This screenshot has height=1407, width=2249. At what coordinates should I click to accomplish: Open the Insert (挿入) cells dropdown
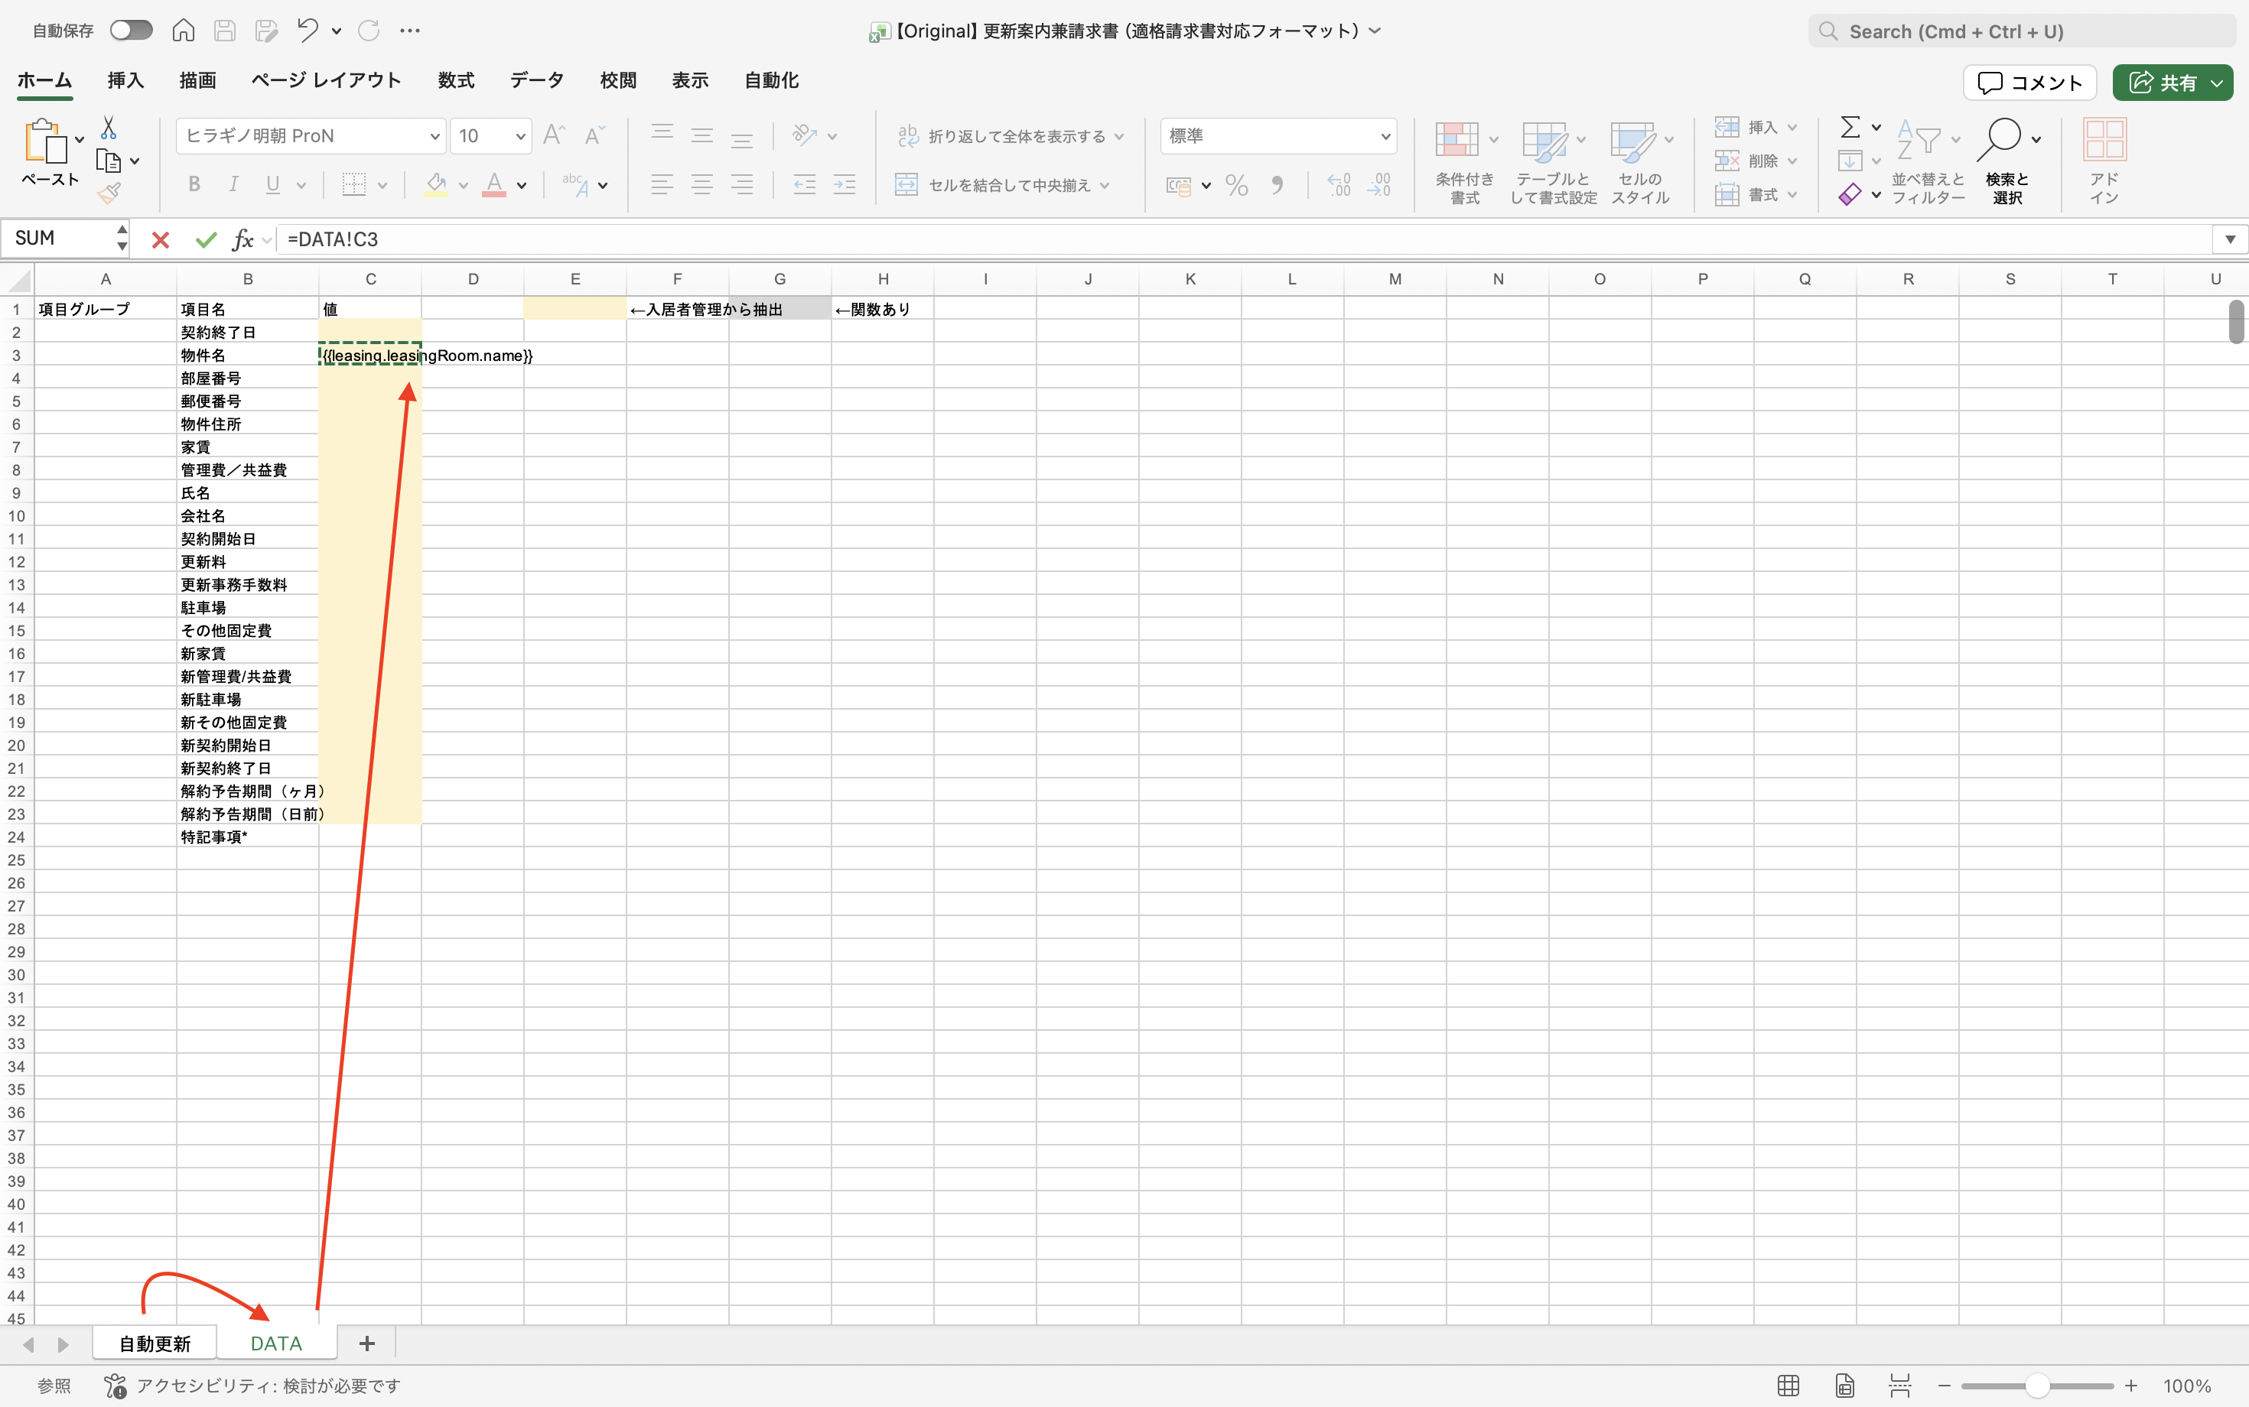1756,128
